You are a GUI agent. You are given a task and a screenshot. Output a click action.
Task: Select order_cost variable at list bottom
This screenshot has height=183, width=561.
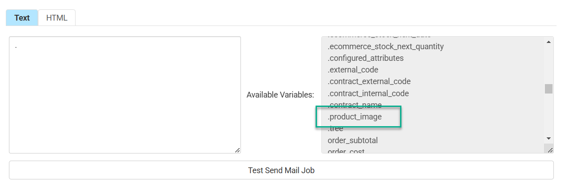pyautogui.click(x=346, y=151)
